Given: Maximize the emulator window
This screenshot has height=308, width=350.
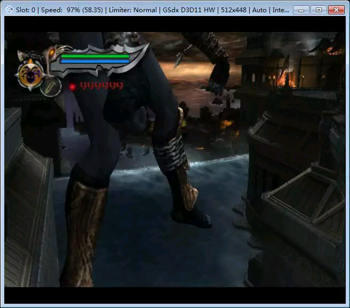Looking at the screenshot, I should 319,10.
